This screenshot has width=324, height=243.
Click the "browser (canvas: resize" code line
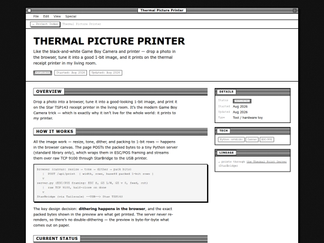coord(84,169)
